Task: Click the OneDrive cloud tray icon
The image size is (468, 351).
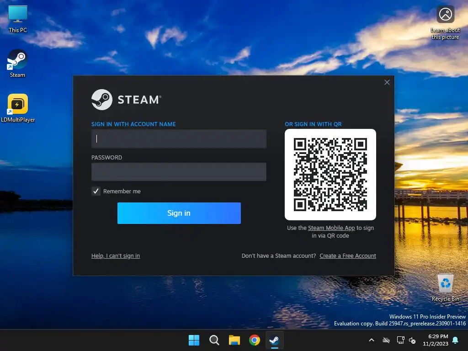Action: pyautogui.click(x=386, y=340)
